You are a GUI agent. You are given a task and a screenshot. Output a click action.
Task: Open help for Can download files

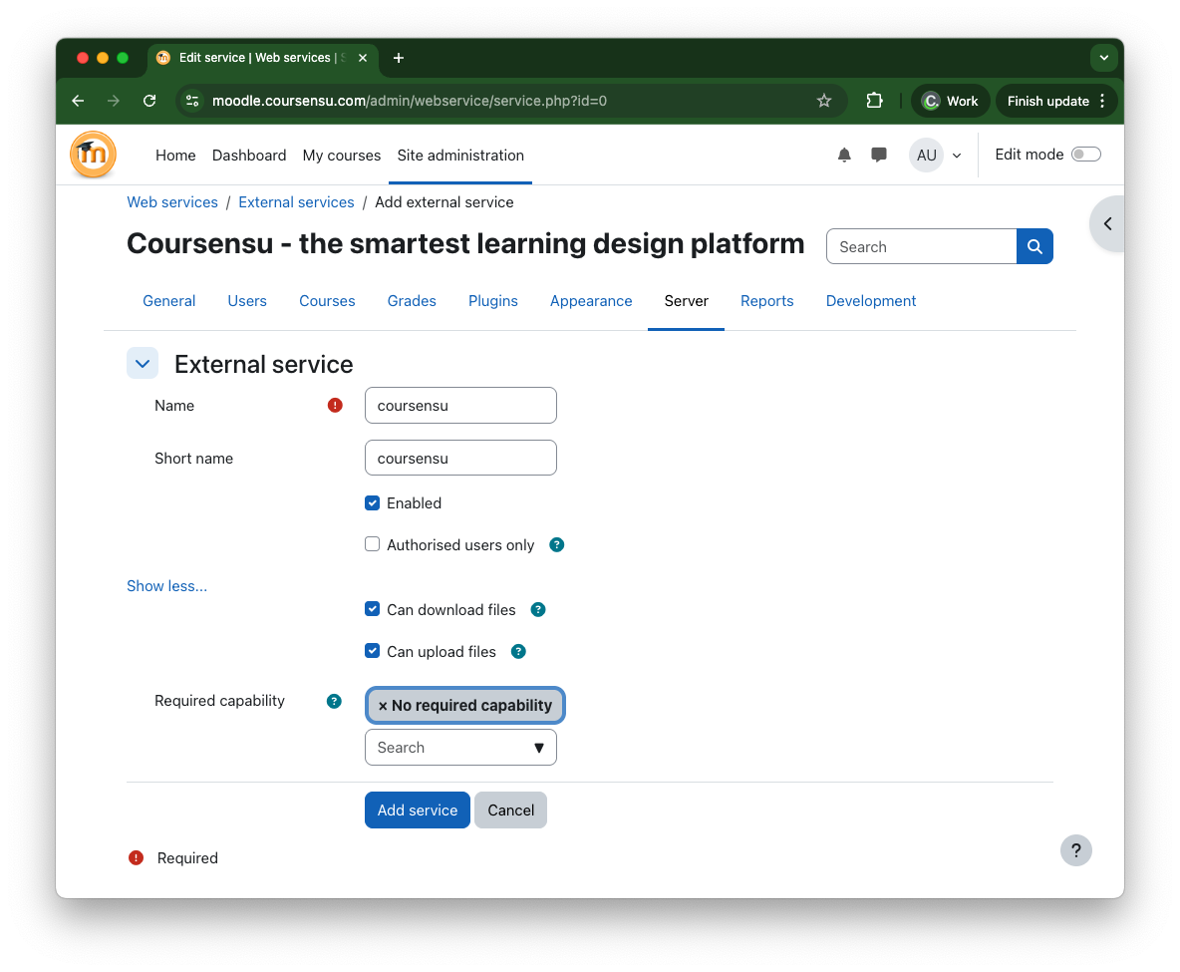tap(538, 610)
